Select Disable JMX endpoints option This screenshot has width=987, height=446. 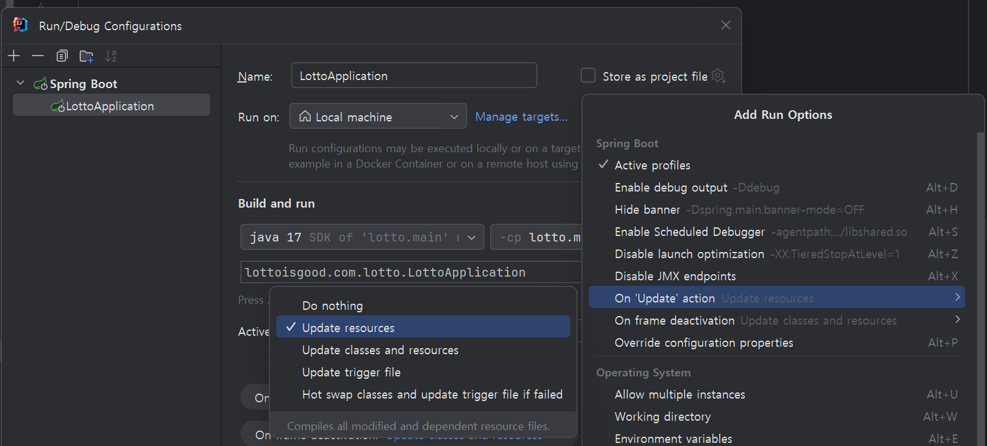pyautogui.click(x=777, y=276)
